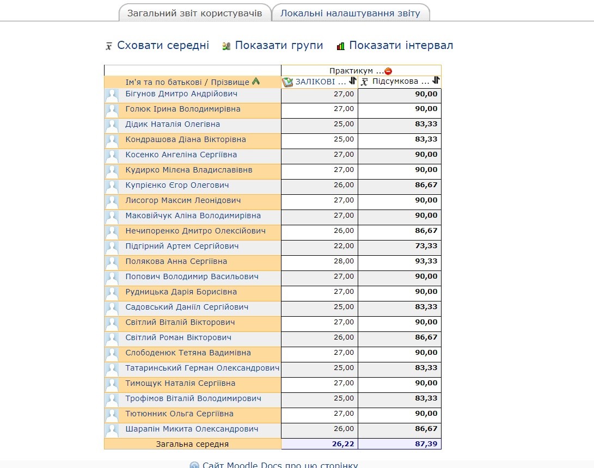
Task: Select Підгірний's final grade 73,33
Action: 426,246
